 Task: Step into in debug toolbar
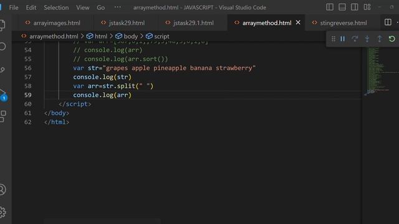(367, 39)
